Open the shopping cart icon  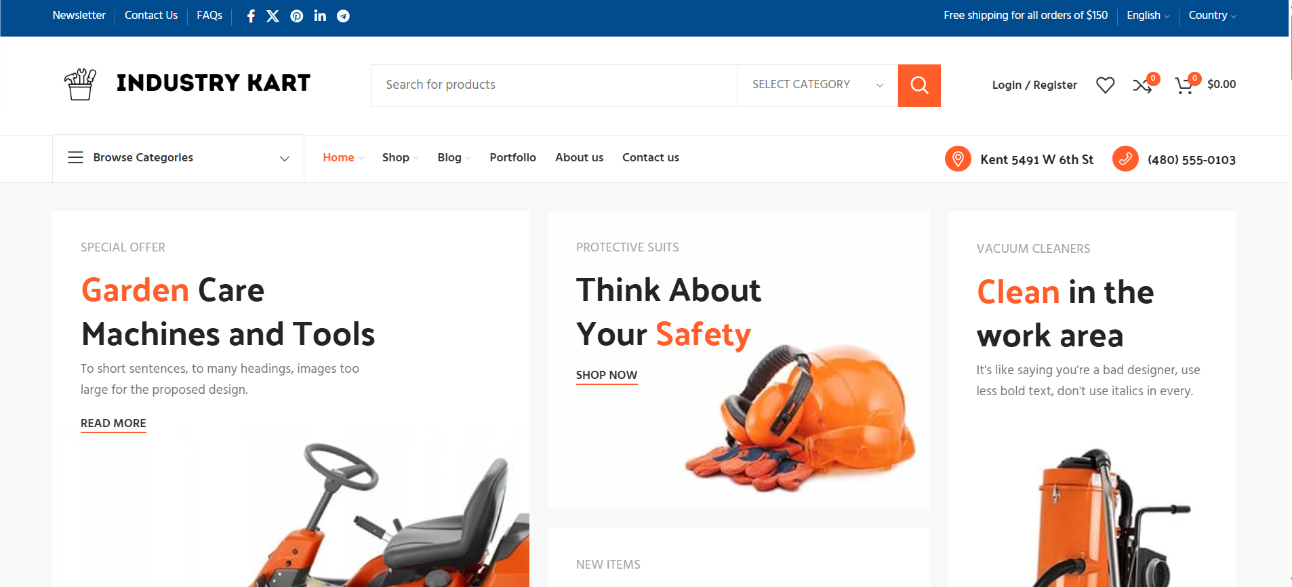click(x=1184, y=85)
